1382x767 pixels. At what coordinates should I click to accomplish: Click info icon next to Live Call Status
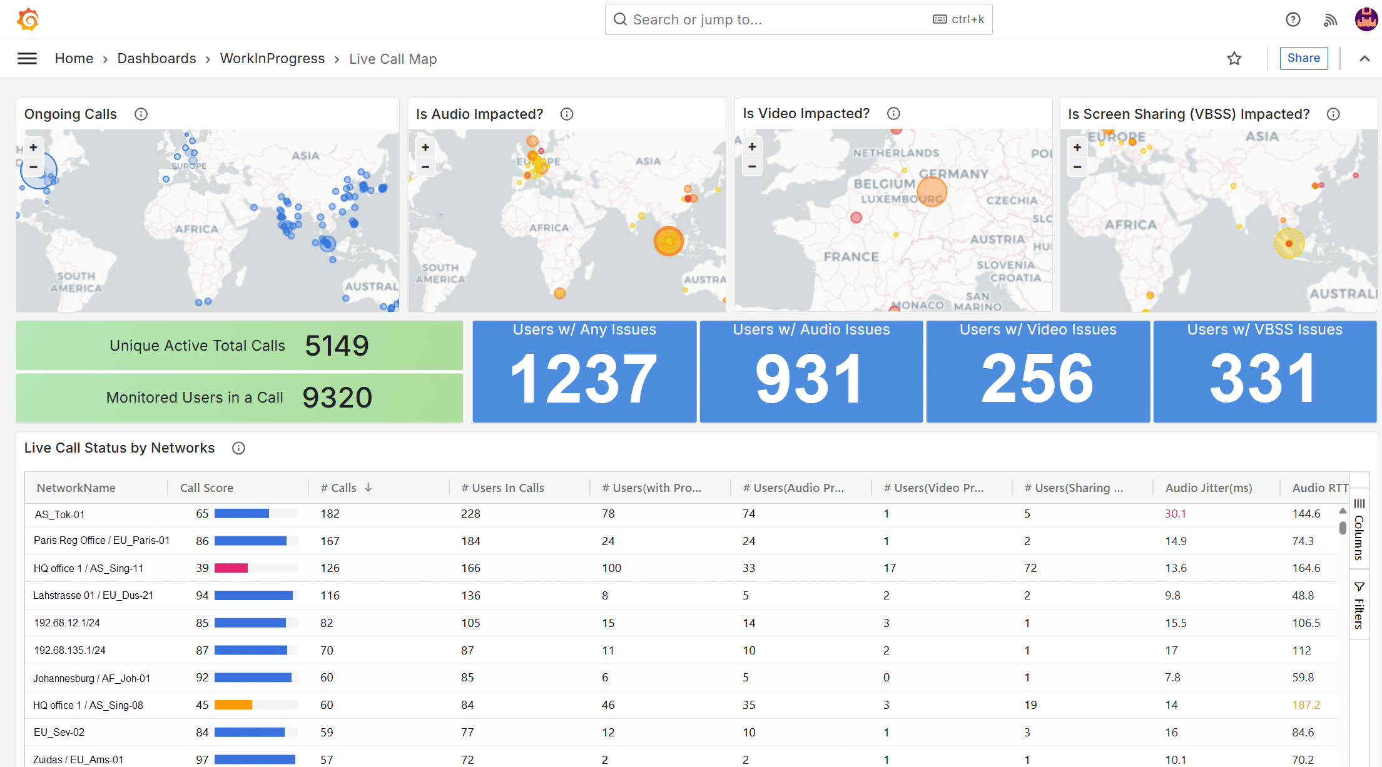[x=238, y=448]
